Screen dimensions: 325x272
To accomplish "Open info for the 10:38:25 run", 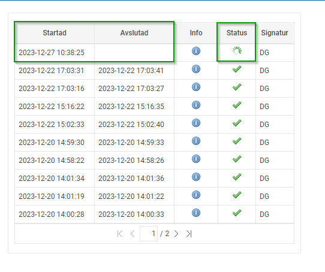I will [196, 51].
